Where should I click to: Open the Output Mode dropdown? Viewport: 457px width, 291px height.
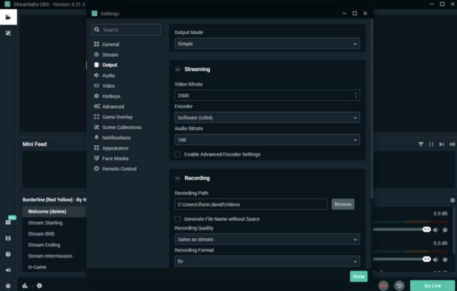(x=267, y=44)
